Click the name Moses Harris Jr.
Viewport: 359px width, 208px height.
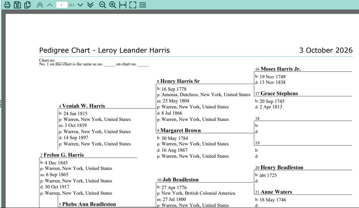(x=280, y=69)
